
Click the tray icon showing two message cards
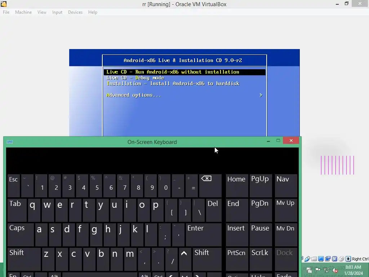(309, 270)
